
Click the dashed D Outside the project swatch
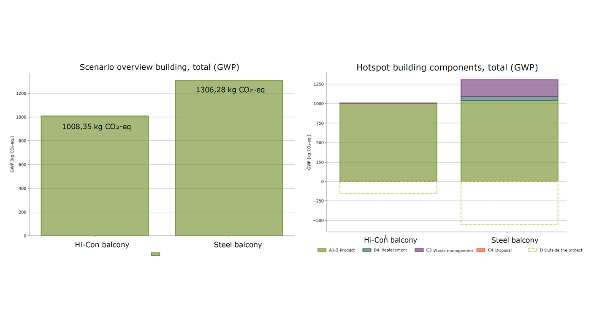532,250
